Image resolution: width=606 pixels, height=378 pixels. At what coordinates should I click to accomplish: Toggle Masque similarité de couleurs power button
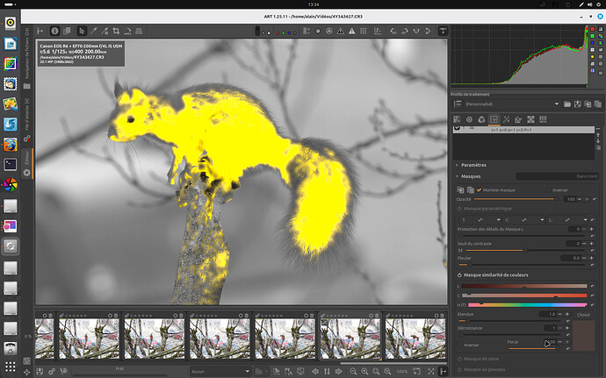[x=458, y=275]
